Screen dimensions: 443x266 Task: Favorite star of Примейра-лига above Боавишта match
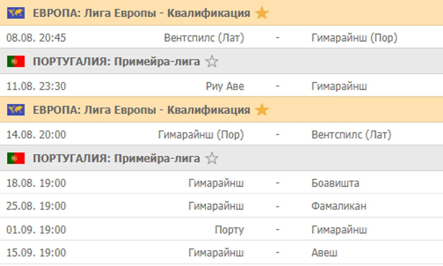(x=211, y=158)
